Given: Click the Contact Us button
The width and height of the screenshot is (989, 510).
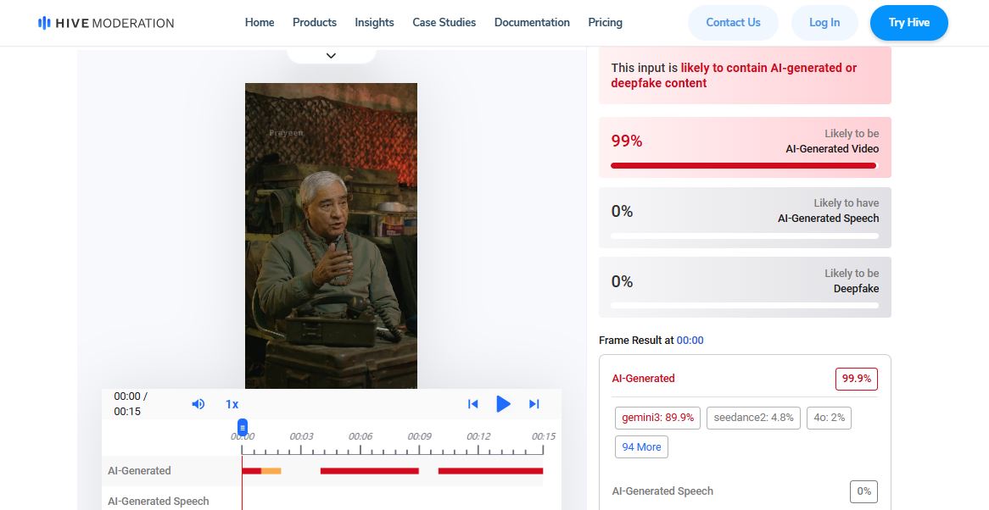Looking at the screenshot, I should tap(733, 23).
